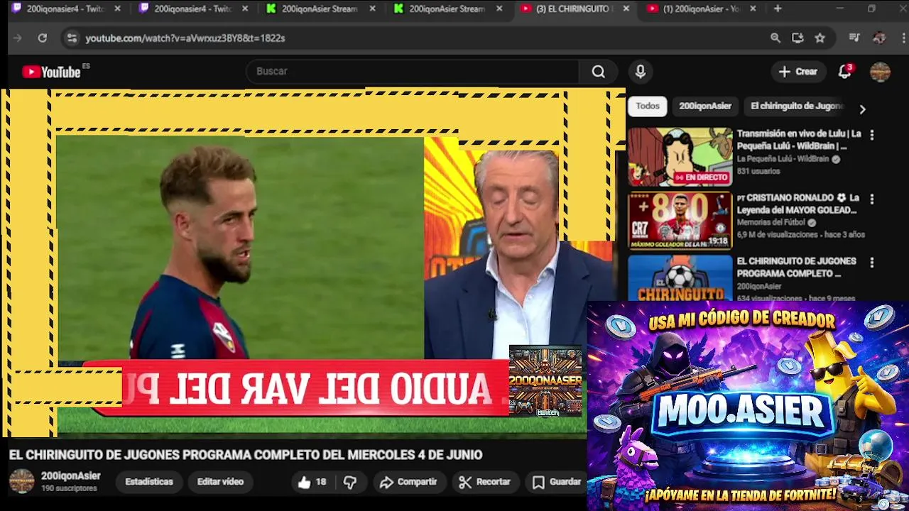
Task: Open the Cristiano Ronaldo 19:18 video thumbnail
Action: point(680,221)
